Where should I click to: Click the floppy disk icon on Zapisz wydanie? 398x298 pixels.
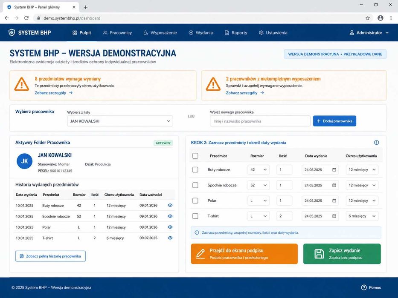point(319,254)
